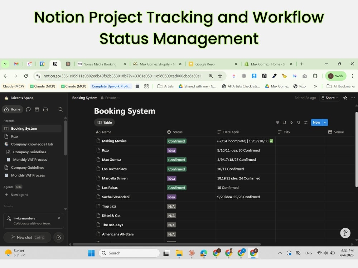Click the blue New button
Image resolution: width=358 pixels, height=268 pixels.
point(316,122)
